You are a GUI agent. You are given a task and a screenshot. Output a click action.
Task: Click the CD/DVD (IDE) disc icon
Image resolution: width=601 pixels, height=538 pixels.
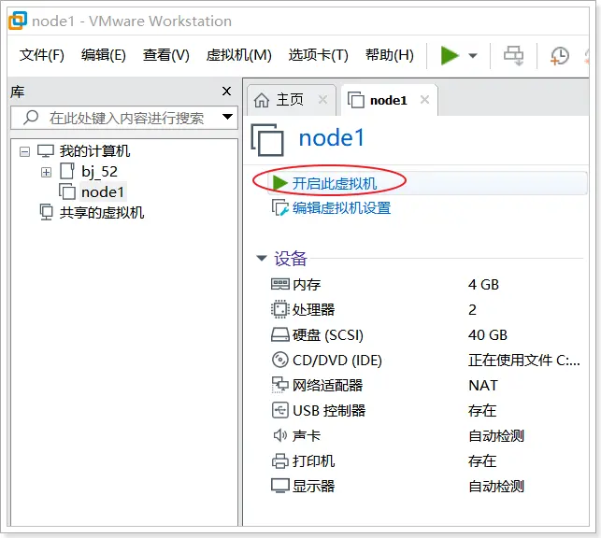coord(279,360)
